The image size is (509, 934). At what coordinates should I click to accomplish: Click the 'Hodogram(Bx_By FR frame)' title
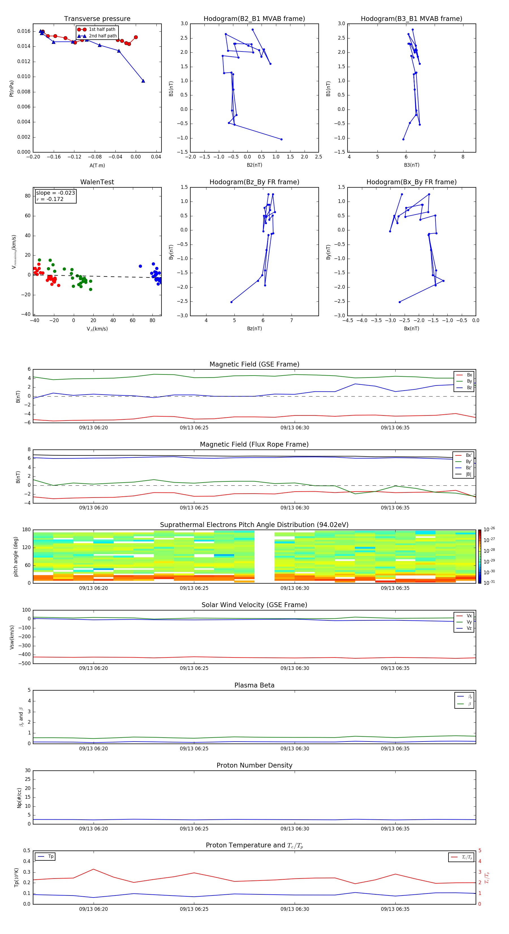(x=411, y=182)
